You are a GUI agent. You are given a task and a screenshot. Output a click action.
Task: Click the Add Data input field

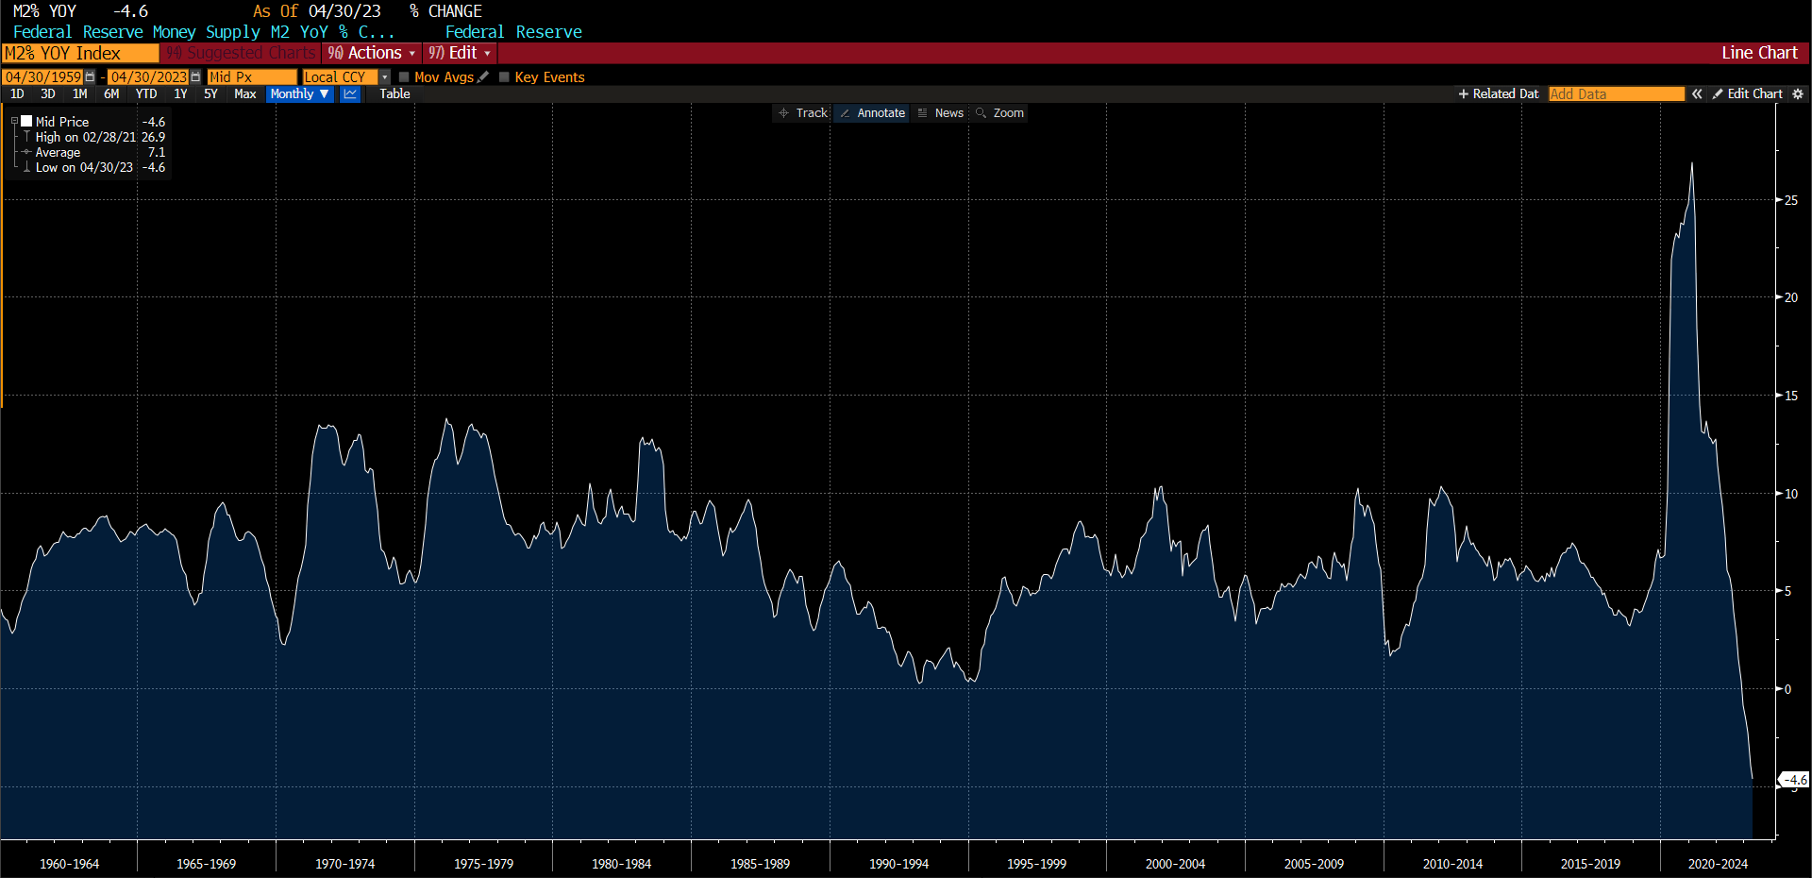(x=1616, y=94)
